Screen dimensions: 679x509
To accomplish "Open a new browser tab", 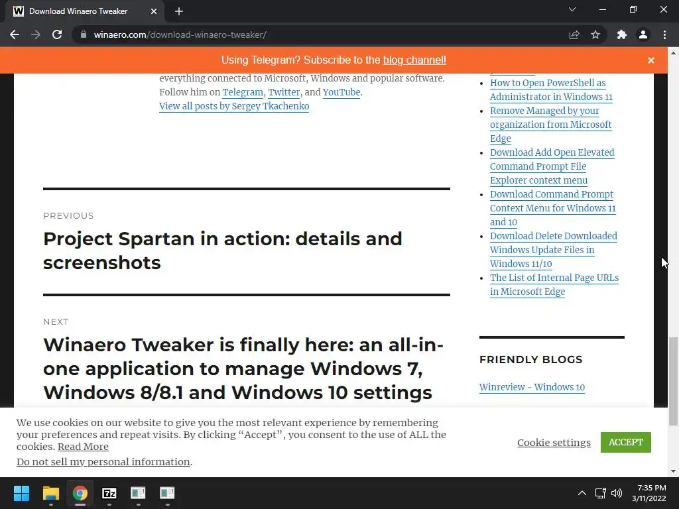I will click(179, 11).
